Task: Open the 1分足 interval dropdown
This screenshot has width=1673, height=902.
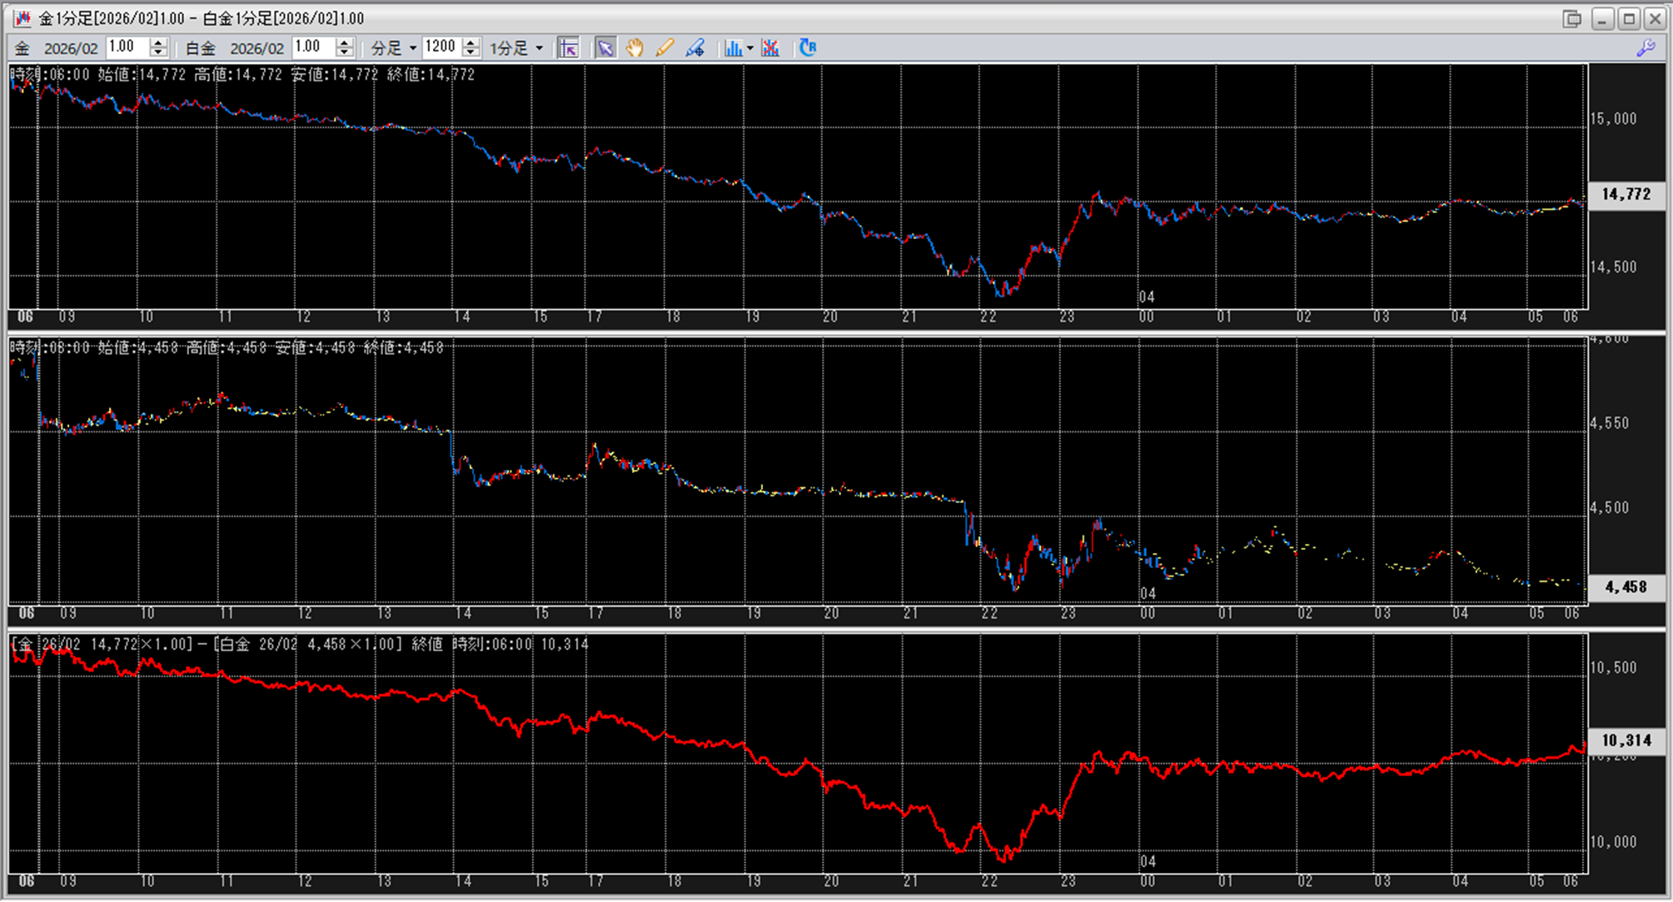Action: point(515,48)
